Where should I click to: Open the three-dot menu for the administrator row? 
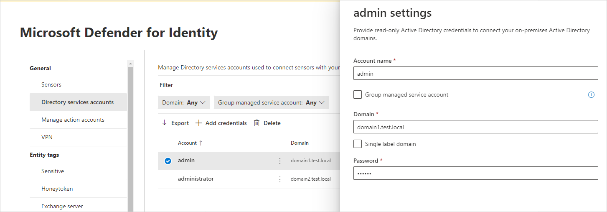tap(280, 179)
